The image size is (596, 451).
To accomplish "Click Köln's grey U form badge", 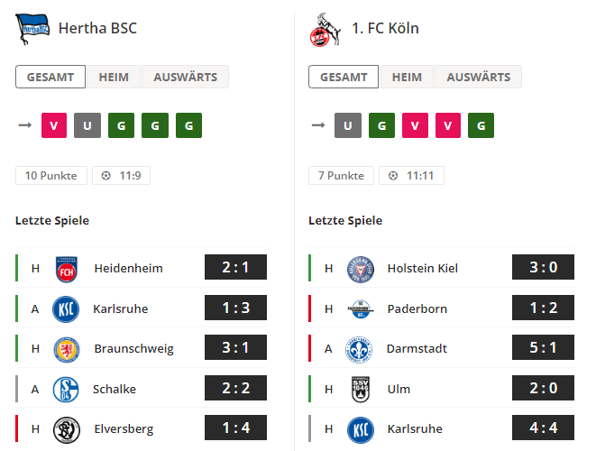I will (x=348, y=125).
